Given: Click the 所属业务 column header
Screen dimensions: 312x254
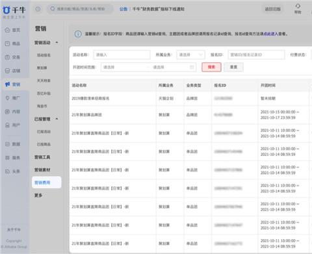Looking at the screenshot, I should (166, 86).
